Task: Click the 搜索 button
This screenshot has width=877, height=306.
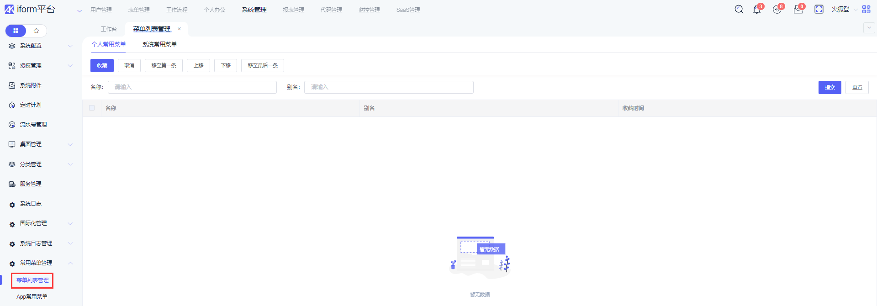Action: (x=829, y=87)
